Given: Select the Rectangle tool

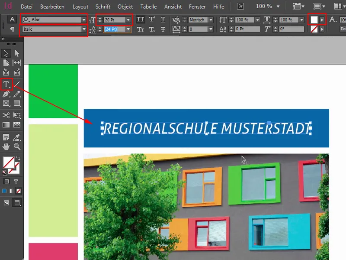Looking at the screenshot, I should 17,103.
